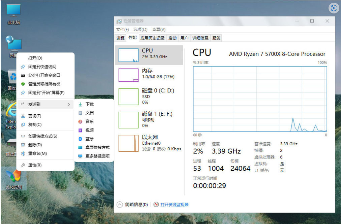This screenshot has width=341, height=224.
Task: Click the 1004 threads value
Action: [216, 169]
